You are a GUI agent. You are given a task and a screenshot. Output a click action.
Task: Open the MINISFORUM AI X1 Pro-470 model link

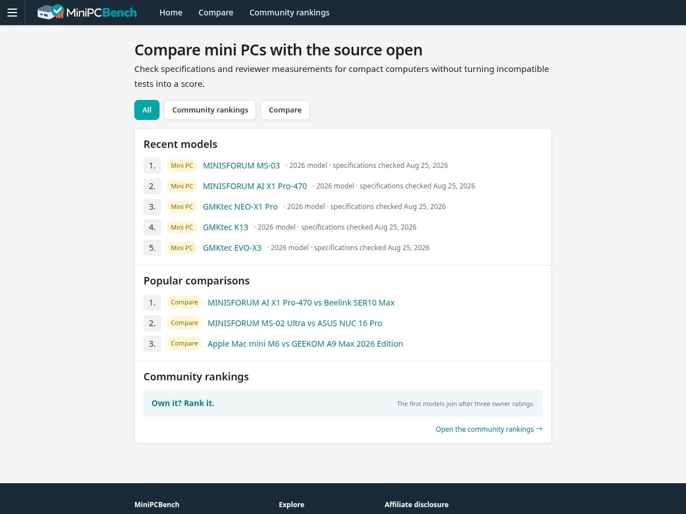tap(255, 186)
